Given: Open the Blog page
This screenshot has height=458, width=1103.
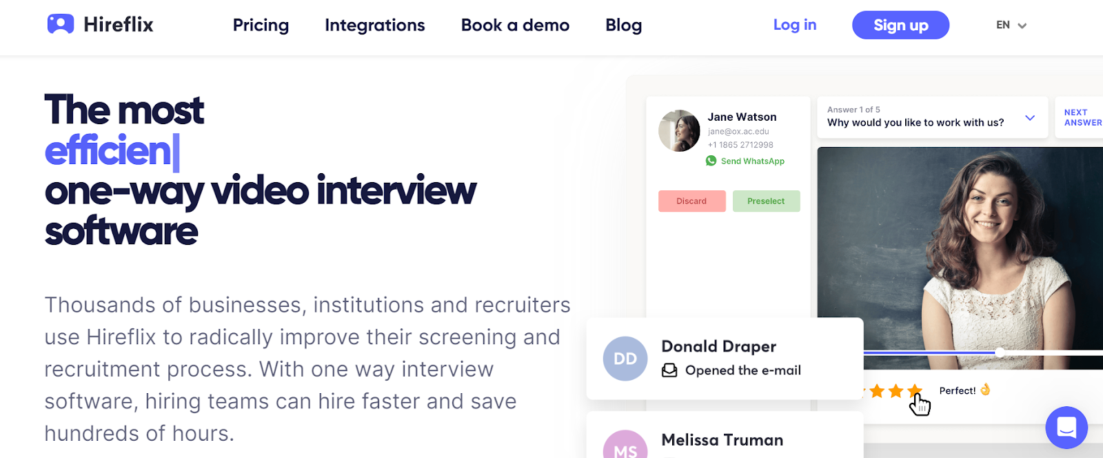Looking at the screenshot, I should click(x=623, y=25).
